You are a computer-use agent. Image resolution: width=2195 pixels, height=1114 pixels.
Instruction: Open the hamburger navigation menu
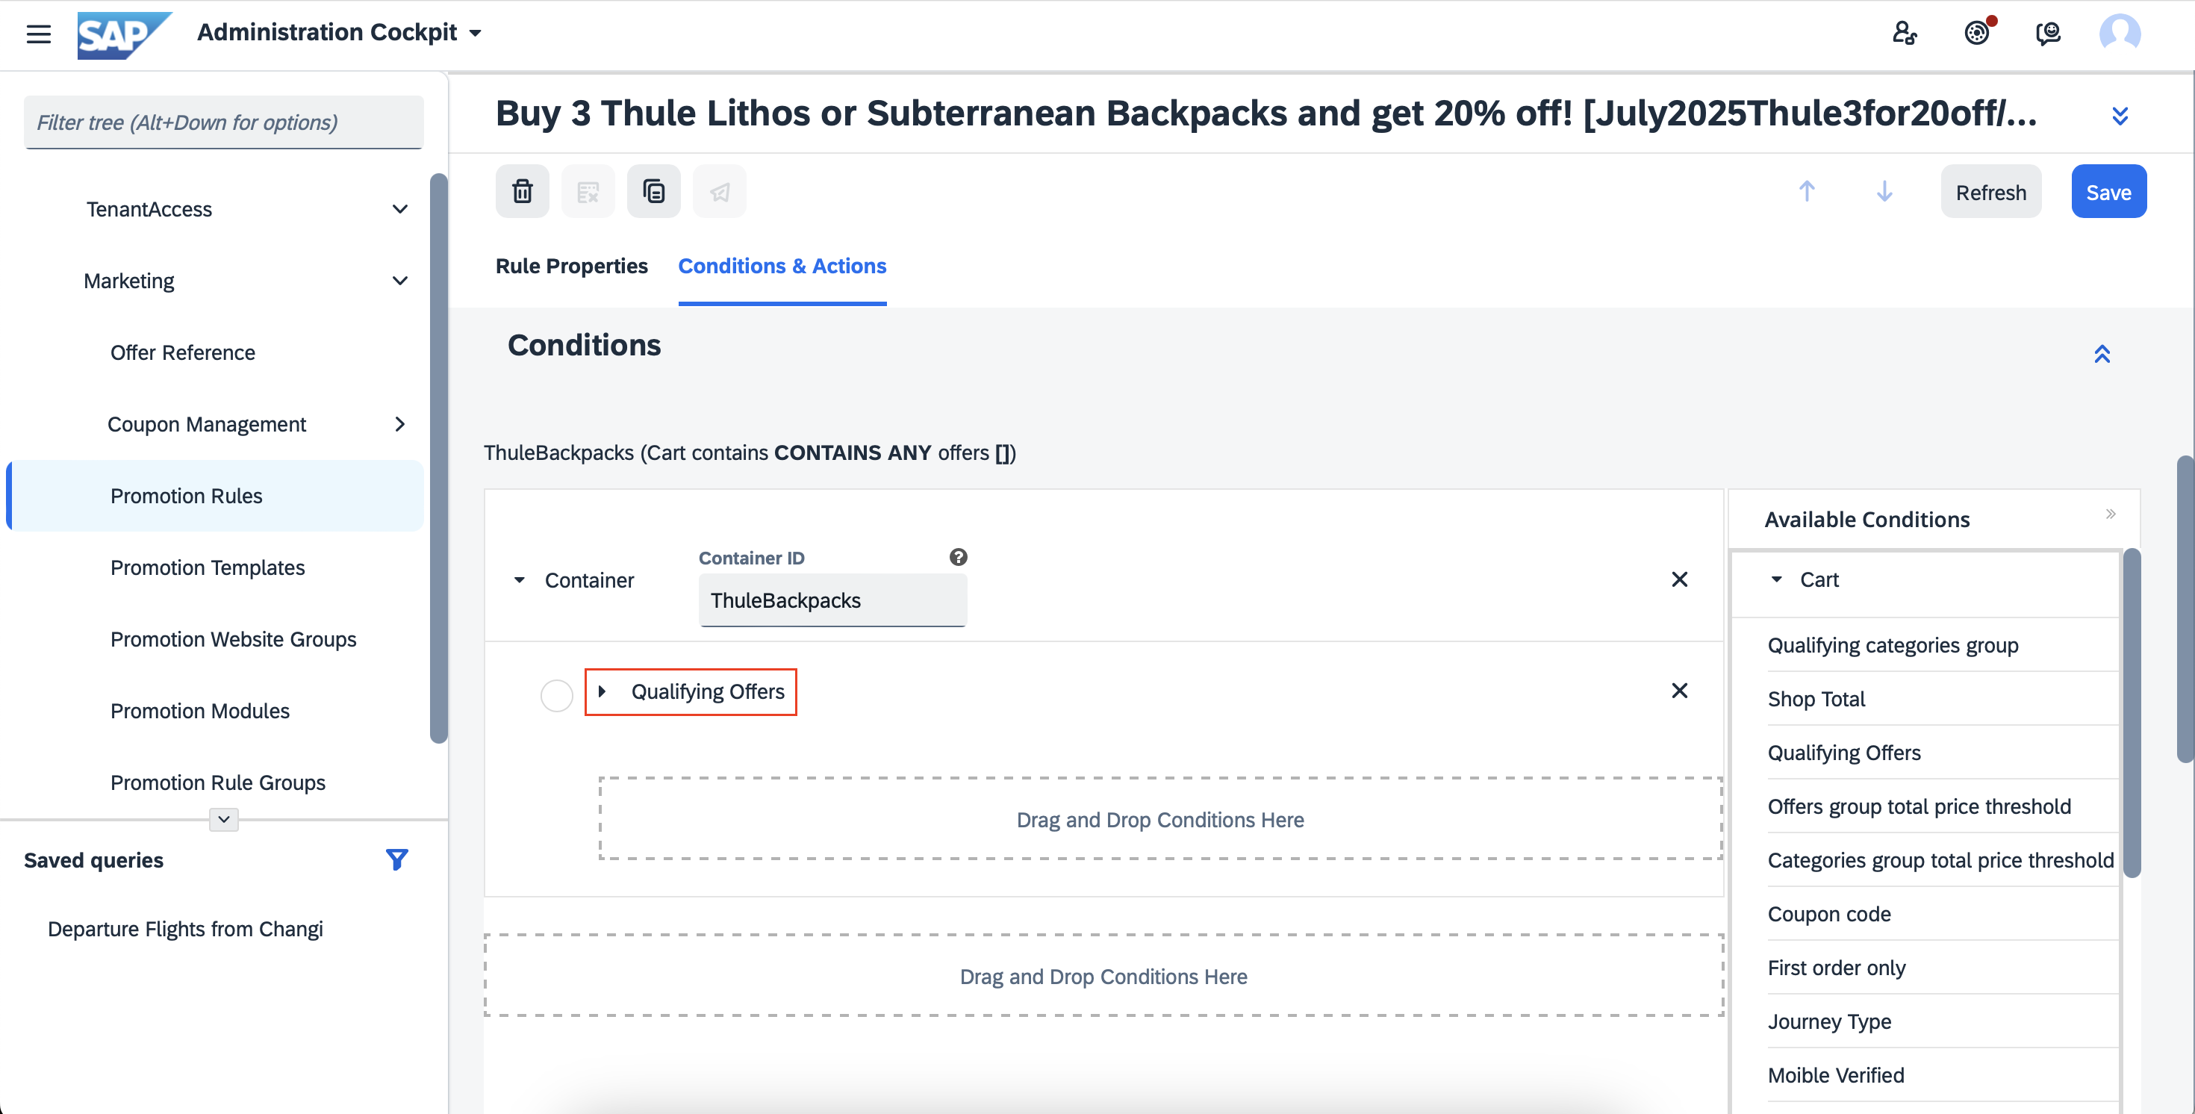tap(38, 34)
